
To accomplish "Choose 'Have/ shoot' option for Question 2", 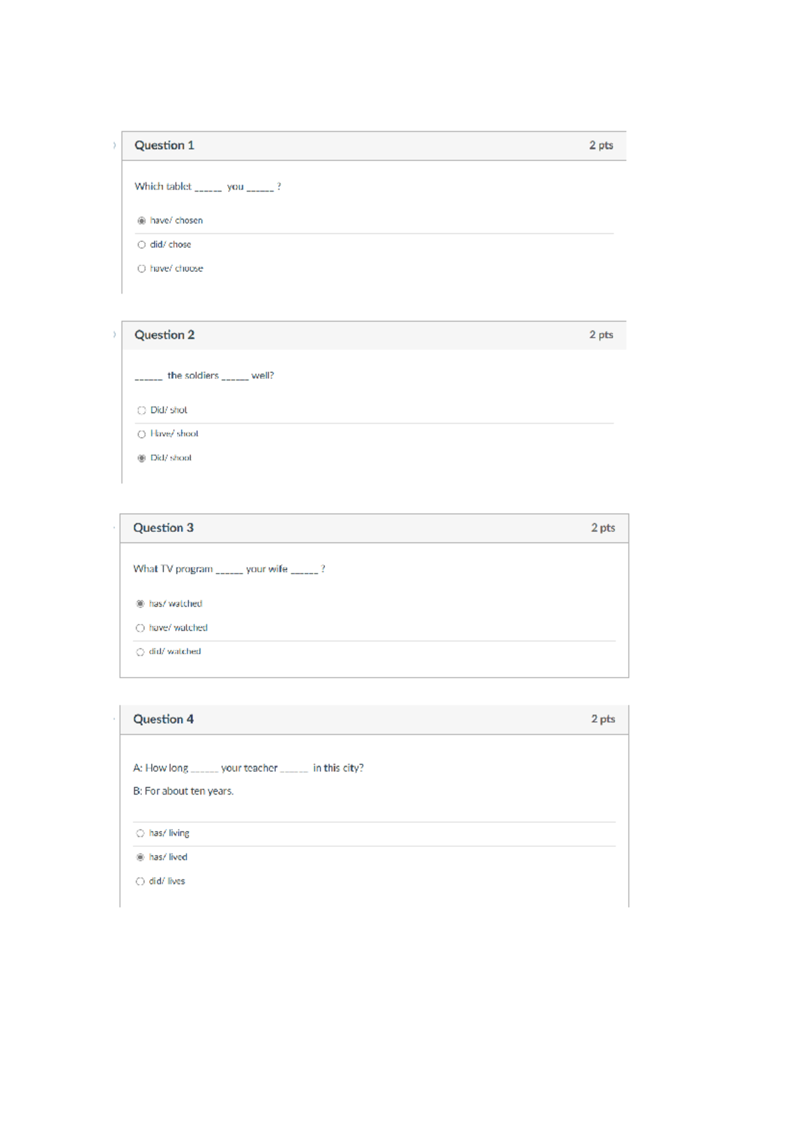I will [x=141, y=434].
